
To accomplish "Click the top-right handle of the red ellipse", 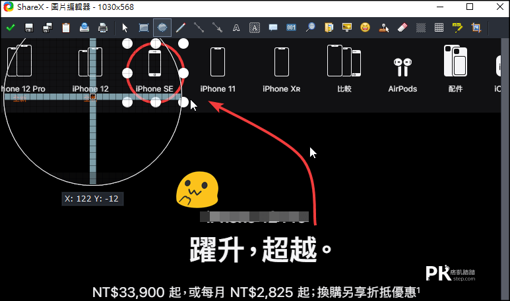I will [183, 43].
